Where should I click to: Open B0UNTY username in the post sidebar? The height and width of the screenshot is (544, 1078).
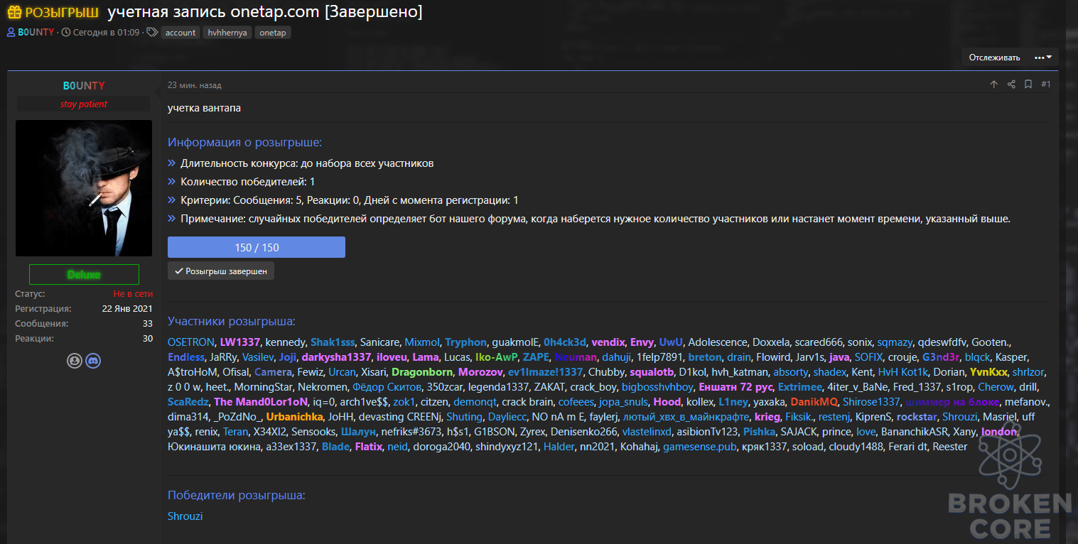click(x=84, y=86)
